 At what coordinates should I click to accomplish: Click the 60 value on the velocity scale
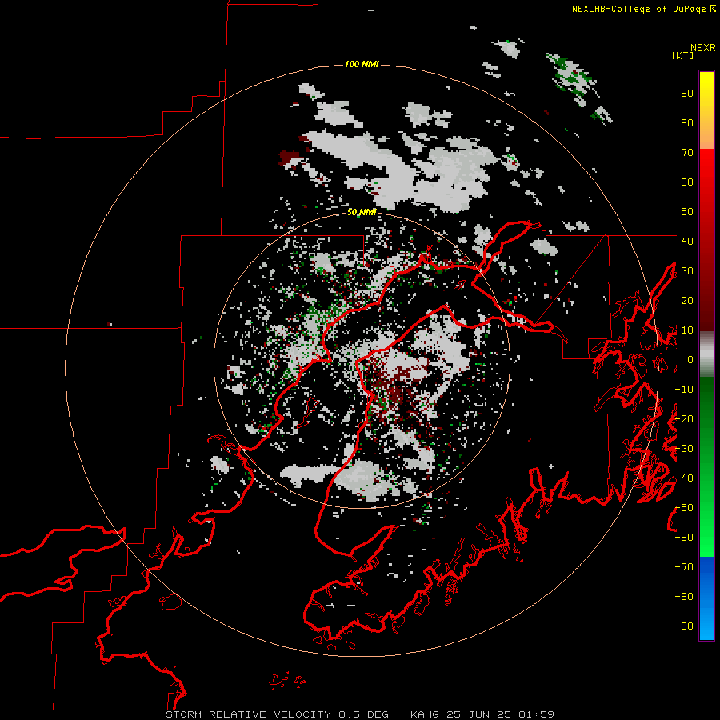point(687,182)
